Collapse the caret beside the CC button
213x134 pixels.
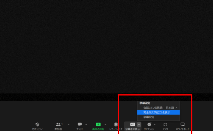coord(139,124)
